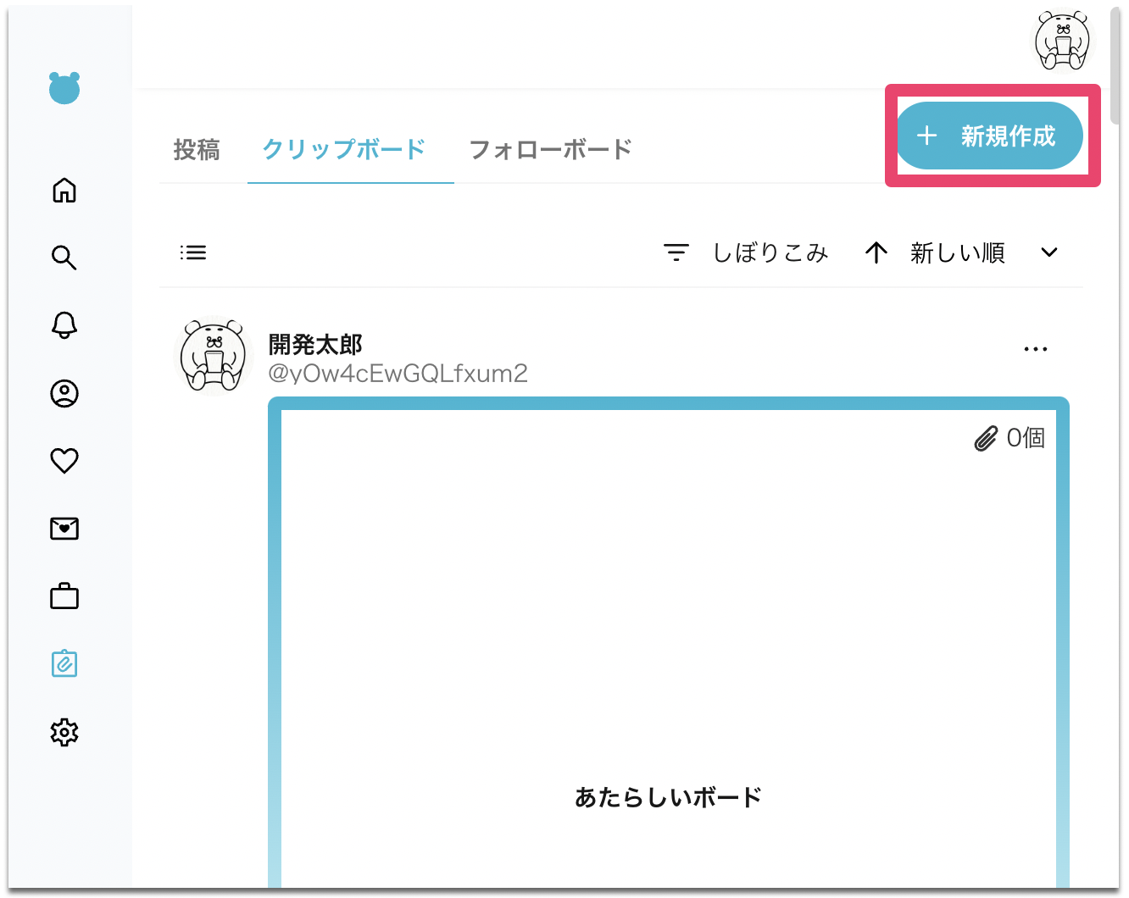Switch to 投稿 tab
The height and width of the screenshot is (898, 1129).
(197, 149)
